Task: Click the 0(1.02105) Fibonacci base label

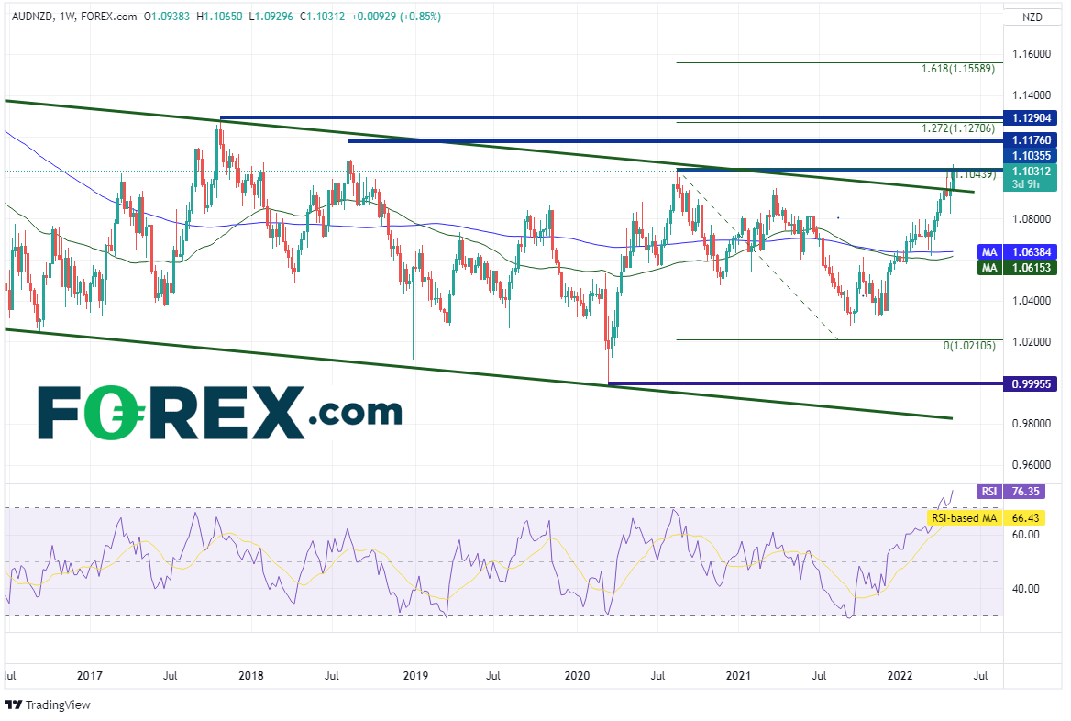Action: point(982,346)
